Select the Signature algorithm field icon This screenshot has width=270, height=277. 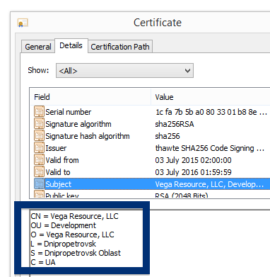coord(39,124)
